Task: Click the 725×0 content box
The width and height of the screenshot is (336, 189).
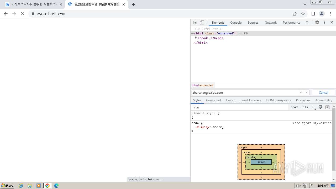Action: tap(261, 162)
